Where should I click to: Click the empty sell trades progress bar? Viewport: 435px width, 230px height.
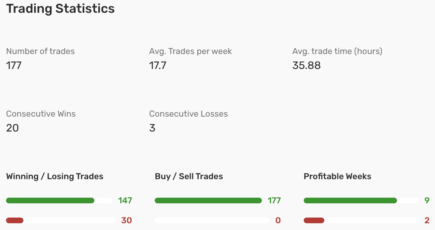(x=212, y=220)
